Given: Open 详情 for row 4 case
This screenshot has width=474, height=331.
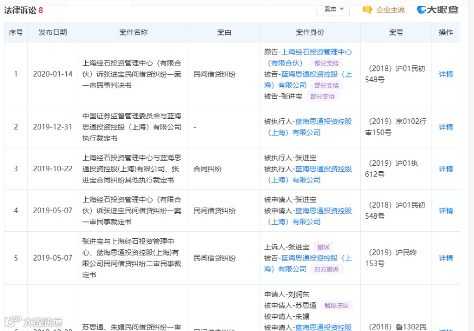Looking at the screenshot, I should (x=446, y=210).
